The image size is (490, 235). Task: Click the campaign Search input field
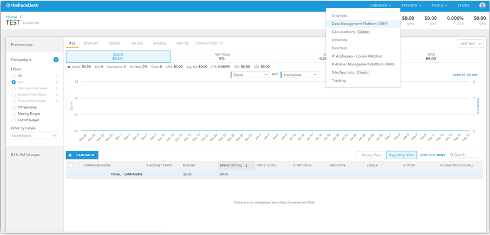click(468, 155)
